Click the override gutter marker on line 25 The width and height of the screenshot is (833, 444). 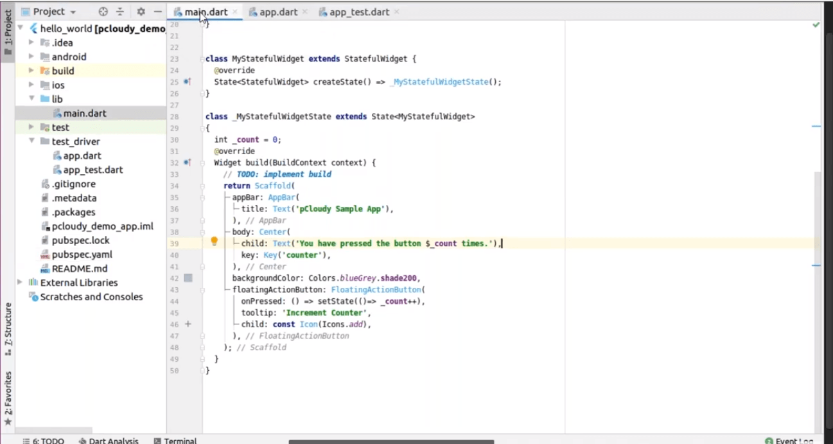187,82
